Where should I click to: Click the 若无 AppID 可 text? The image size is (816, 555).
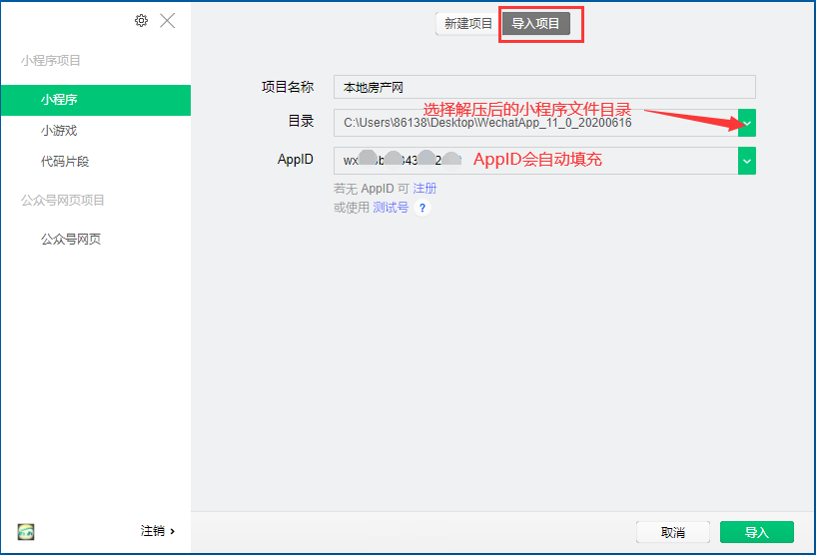click(x=372, y=189)
